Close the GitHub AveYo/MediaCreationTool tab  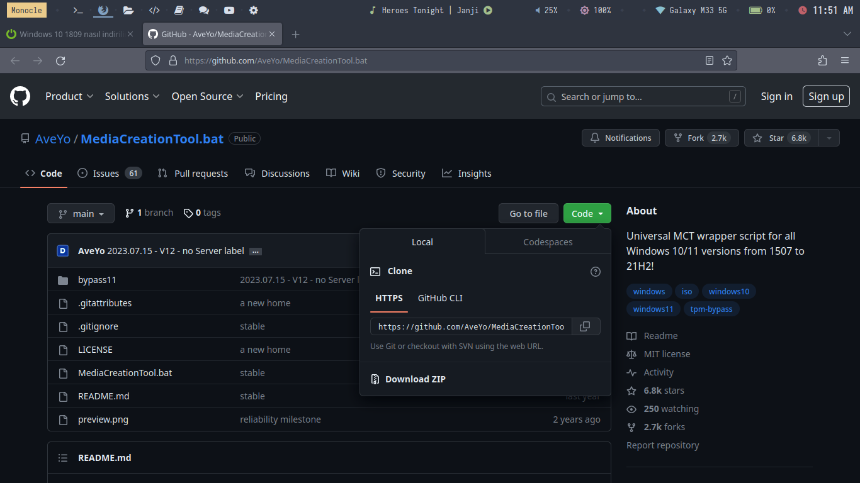click(x=273, y=34)
